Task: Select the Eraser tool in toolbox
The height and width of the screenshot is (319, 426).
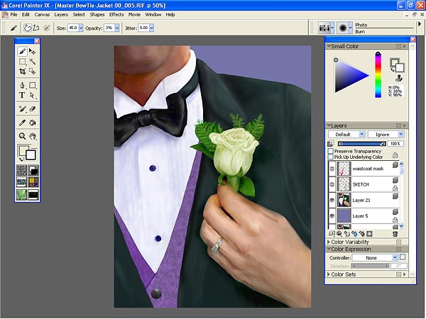Action: (33, 109)
